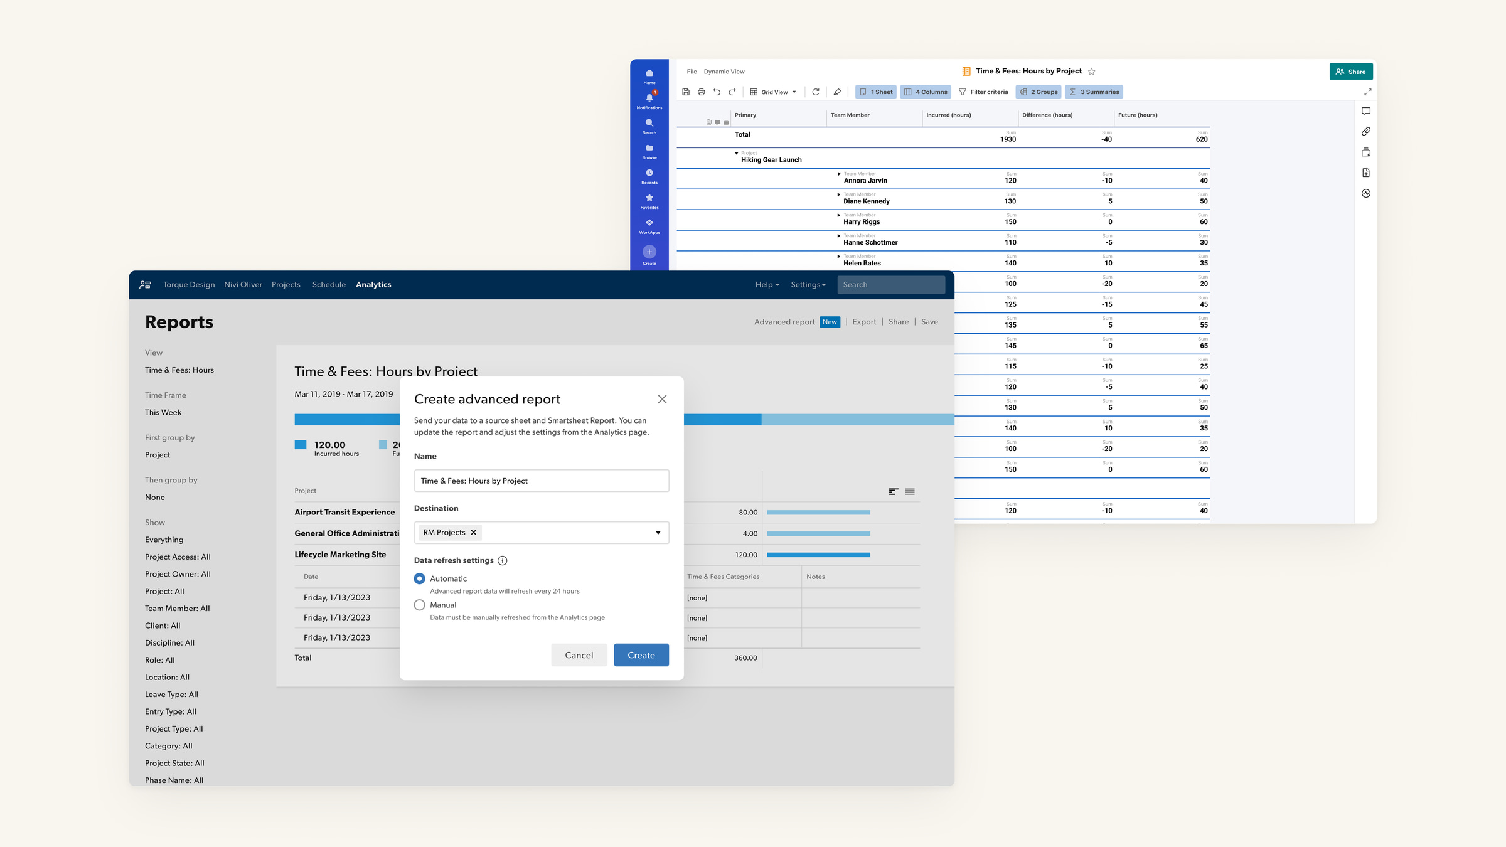Remove RM Projects from Destination
Image resolution: width=1506 pixels, height=847 pixels.
click(474, 532)
